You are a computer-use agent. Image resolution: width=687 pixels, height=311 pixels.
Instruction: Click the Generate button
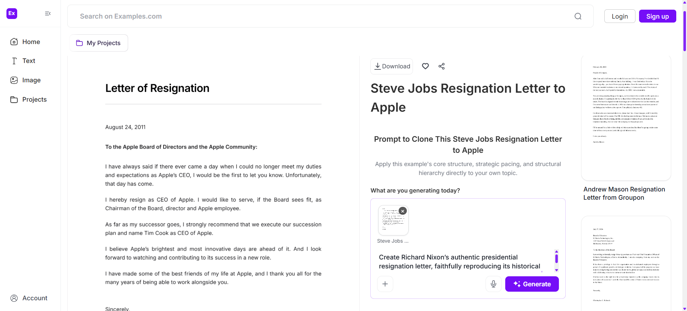coord(532,284)
